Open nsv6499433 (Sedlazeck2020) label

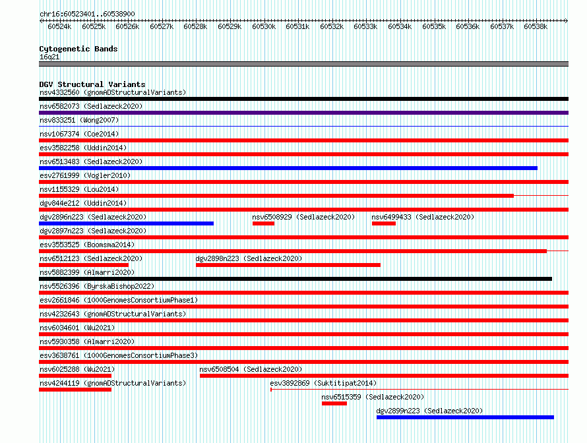(423, 217)
